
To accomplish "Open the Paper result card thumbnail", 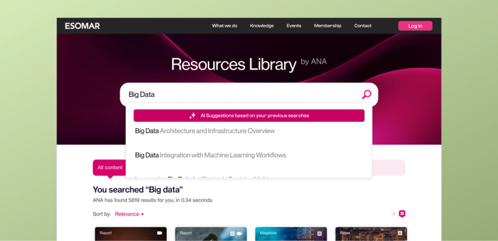I will click(x=371, y=234).
